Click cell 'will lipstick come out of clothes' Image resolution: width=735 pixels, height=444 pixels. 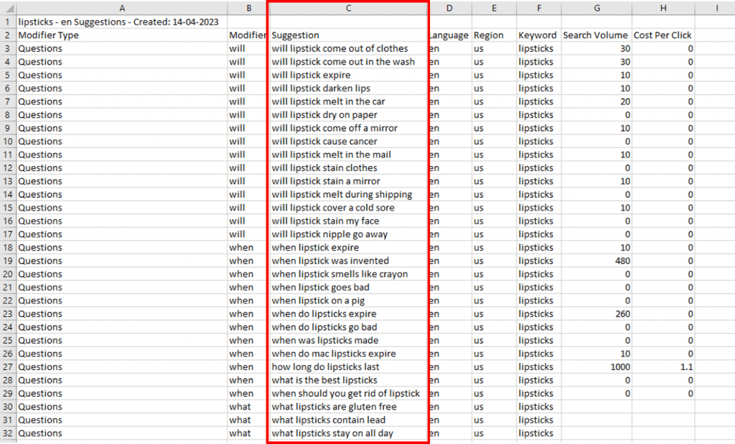340,49
